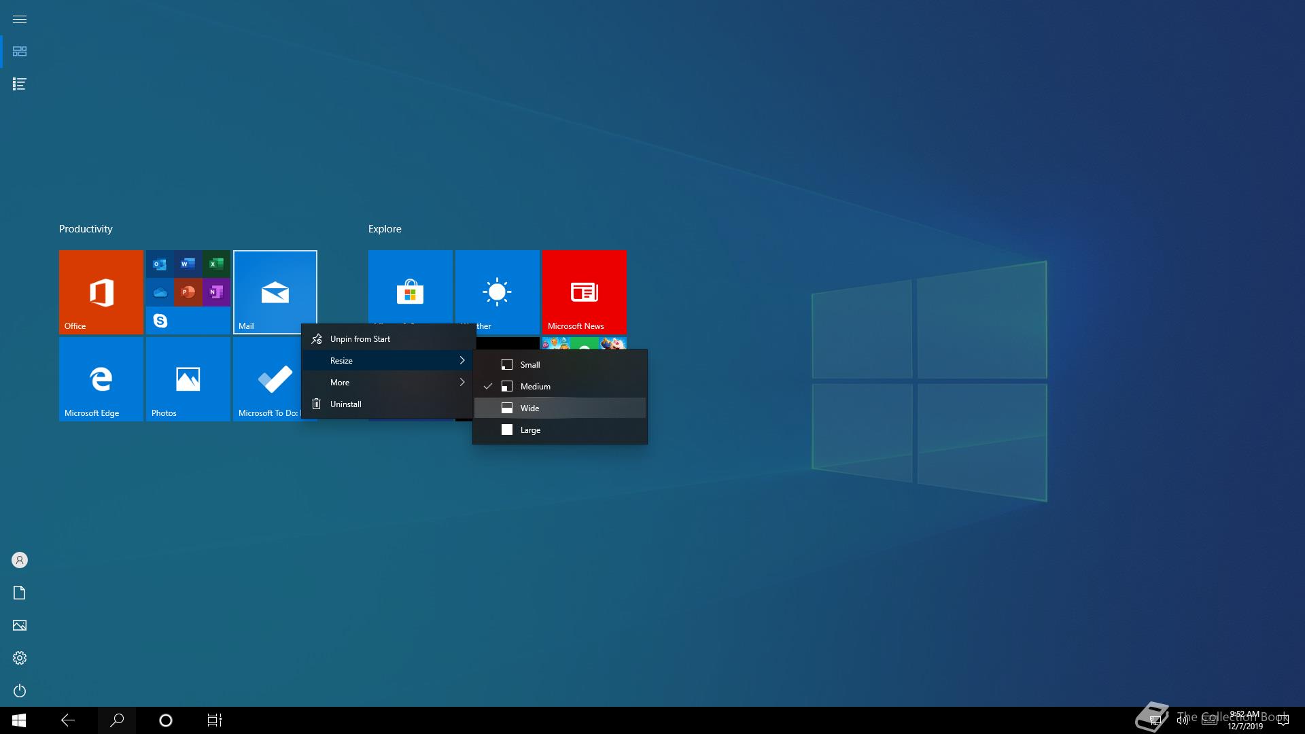Click the taskbar Back arrow
1305x734 pixels.
(68, 720)
